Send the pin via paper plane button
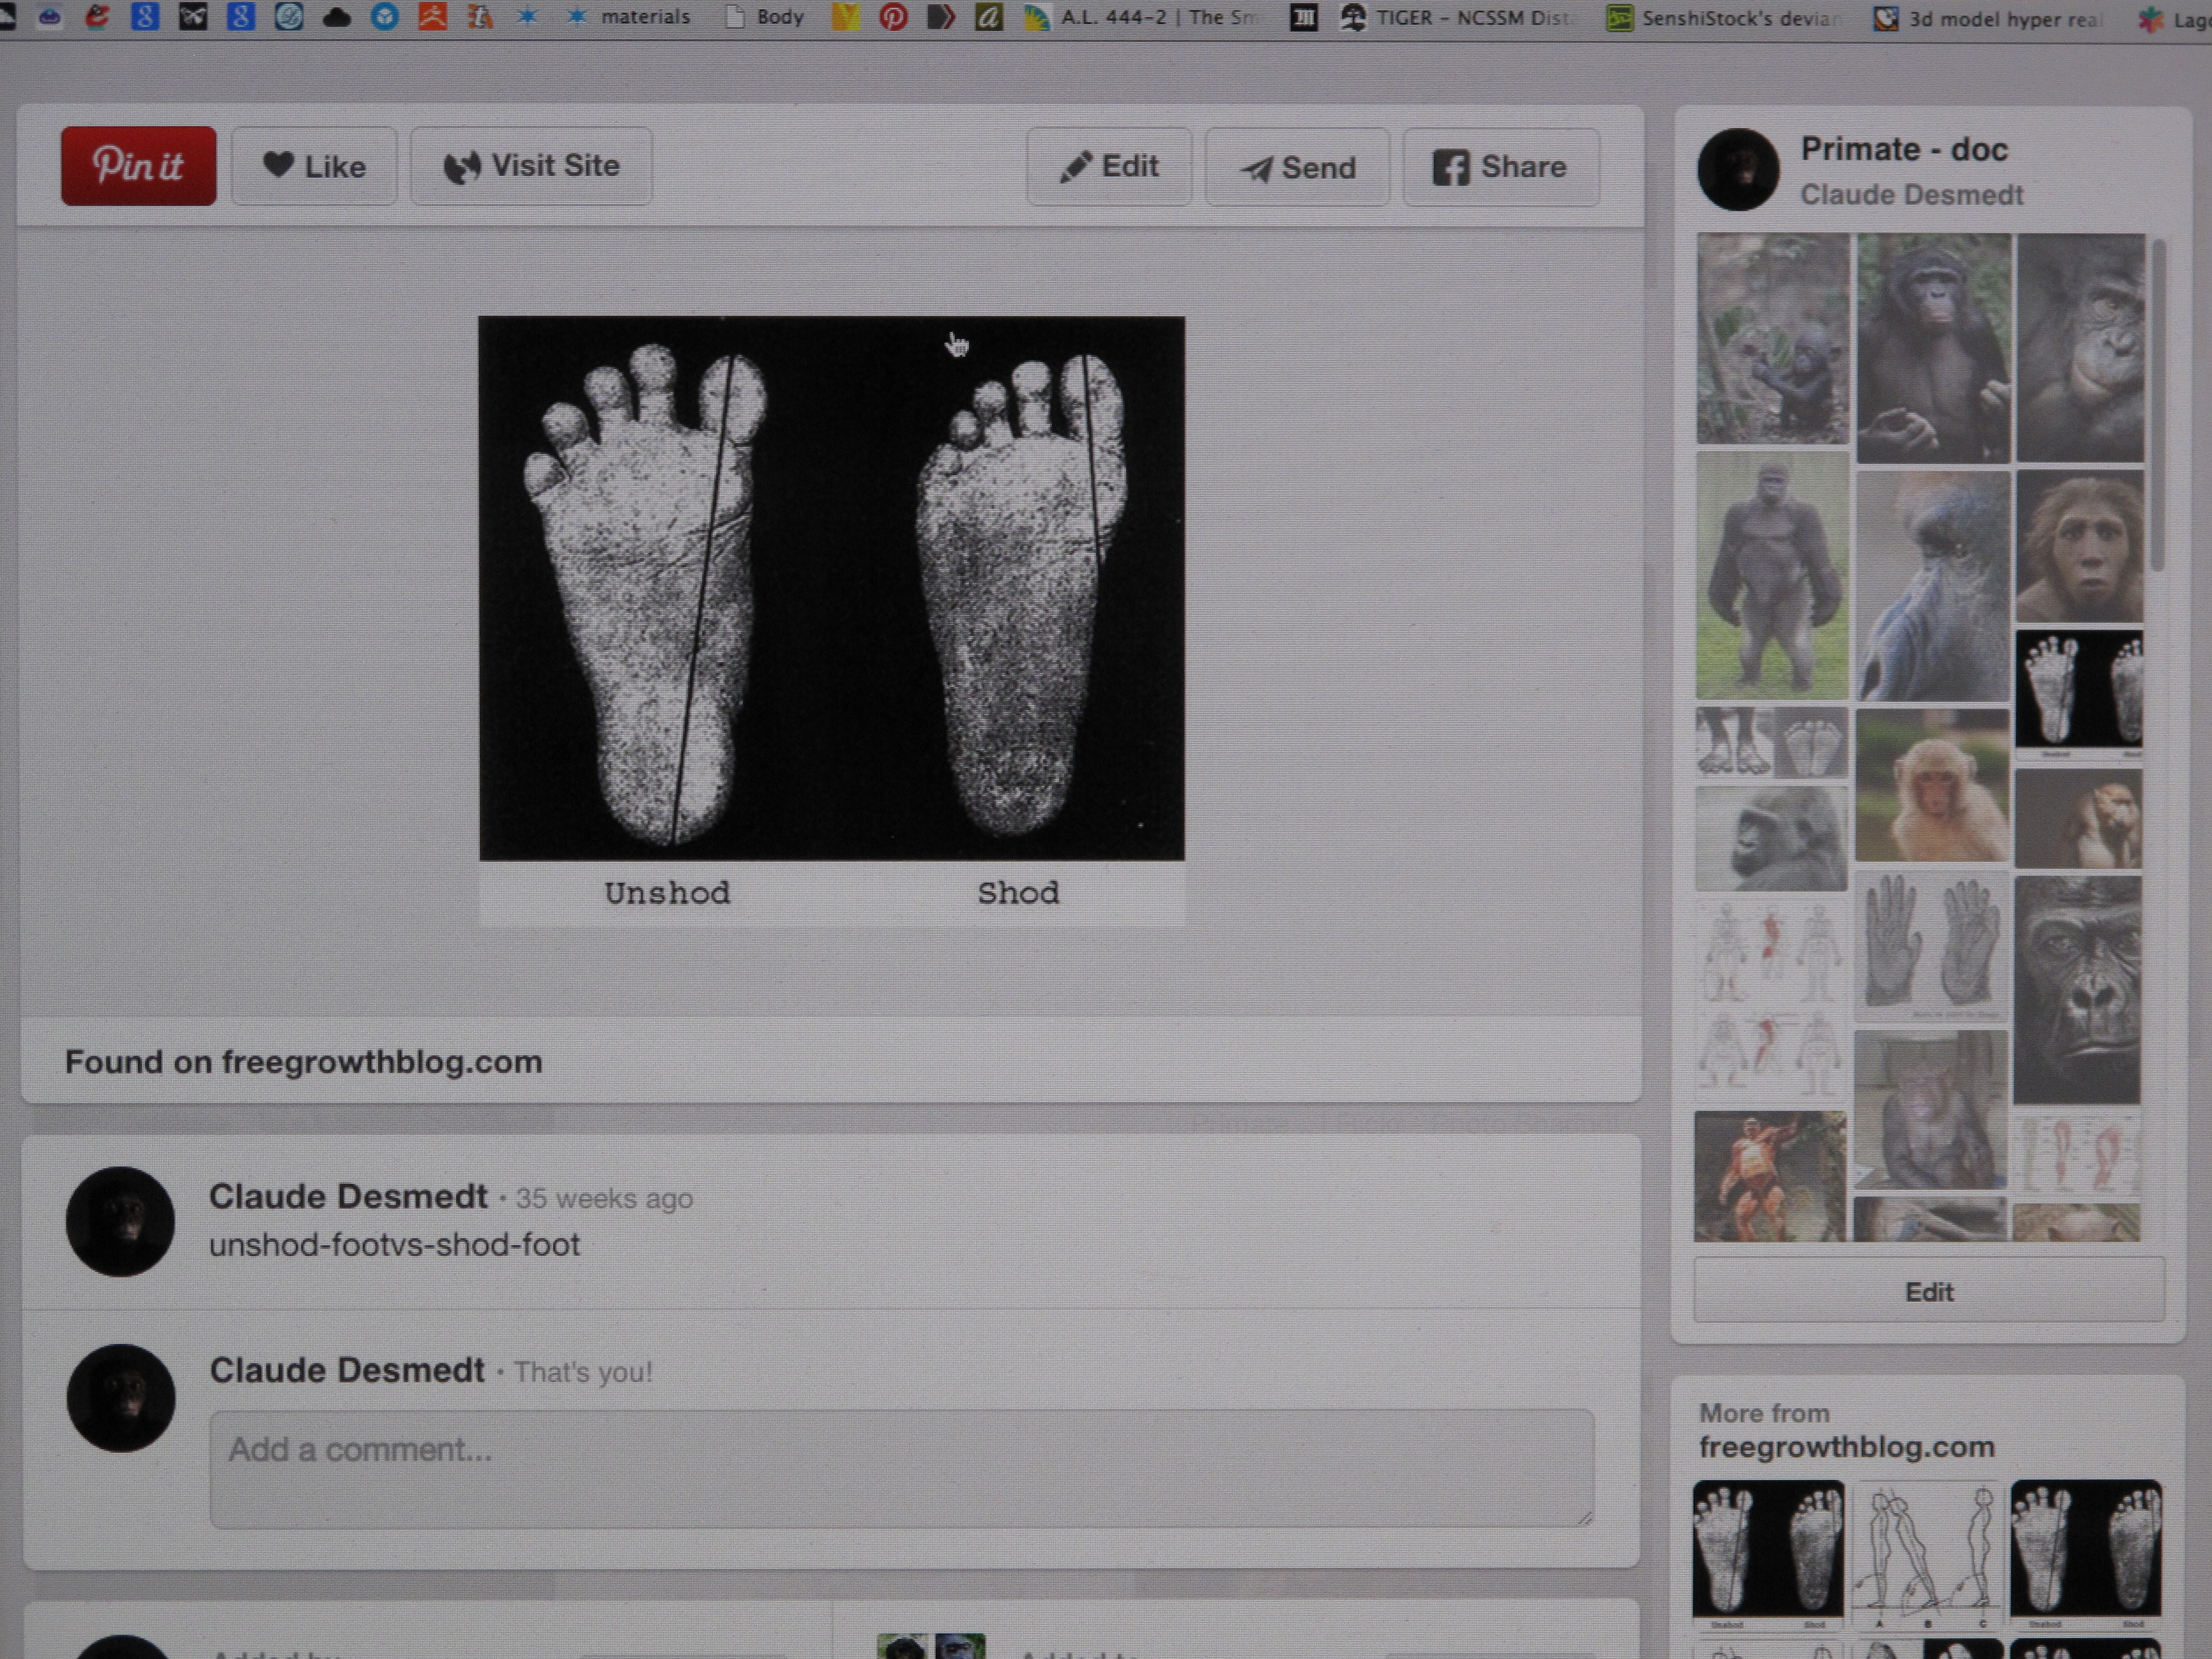This screenshot has width=2212, height=1659. point(1297,167)
